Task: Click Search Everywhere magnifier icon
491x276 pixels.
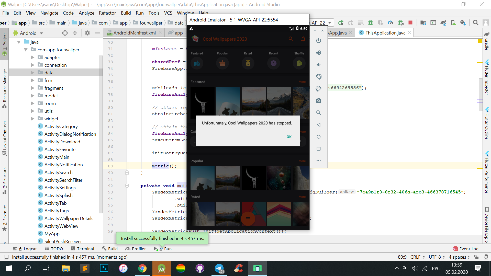Action: tap(475, 23)
